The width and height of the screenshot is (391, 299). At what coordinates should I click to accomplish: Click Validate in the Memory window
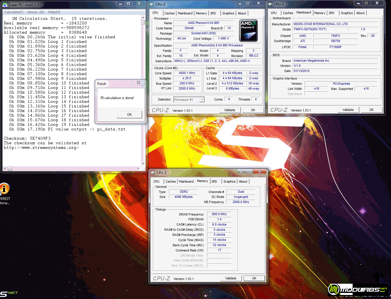point(231,278)
